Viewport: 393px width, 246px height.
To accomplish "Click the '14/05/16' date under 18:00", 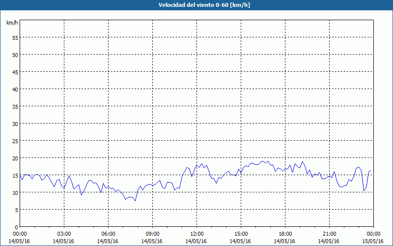I will [284, 241].
